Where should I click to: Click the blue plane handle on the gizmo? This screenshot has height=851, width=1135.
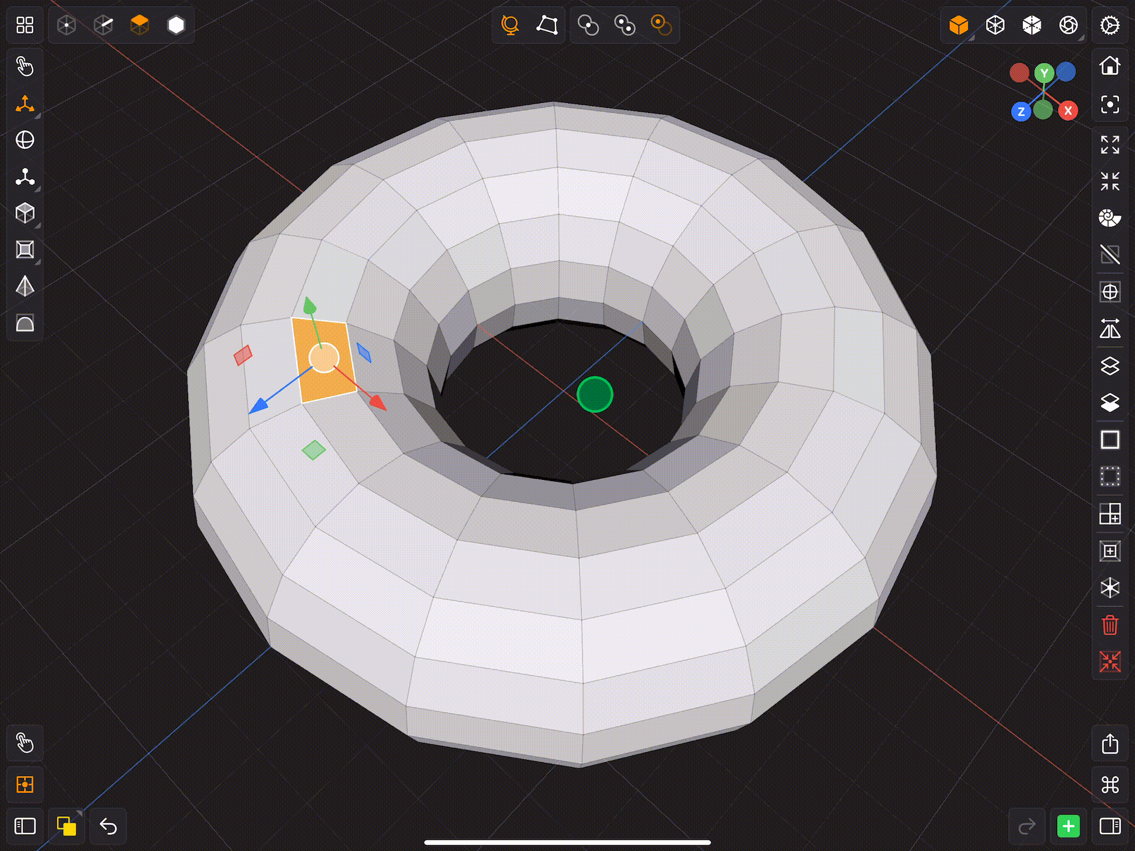[364, 353]
